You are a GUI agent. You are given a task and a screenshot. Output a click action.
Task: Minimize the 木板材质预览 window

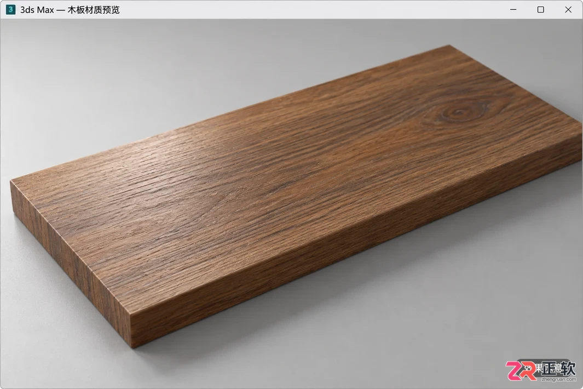[x=513, y=10]
